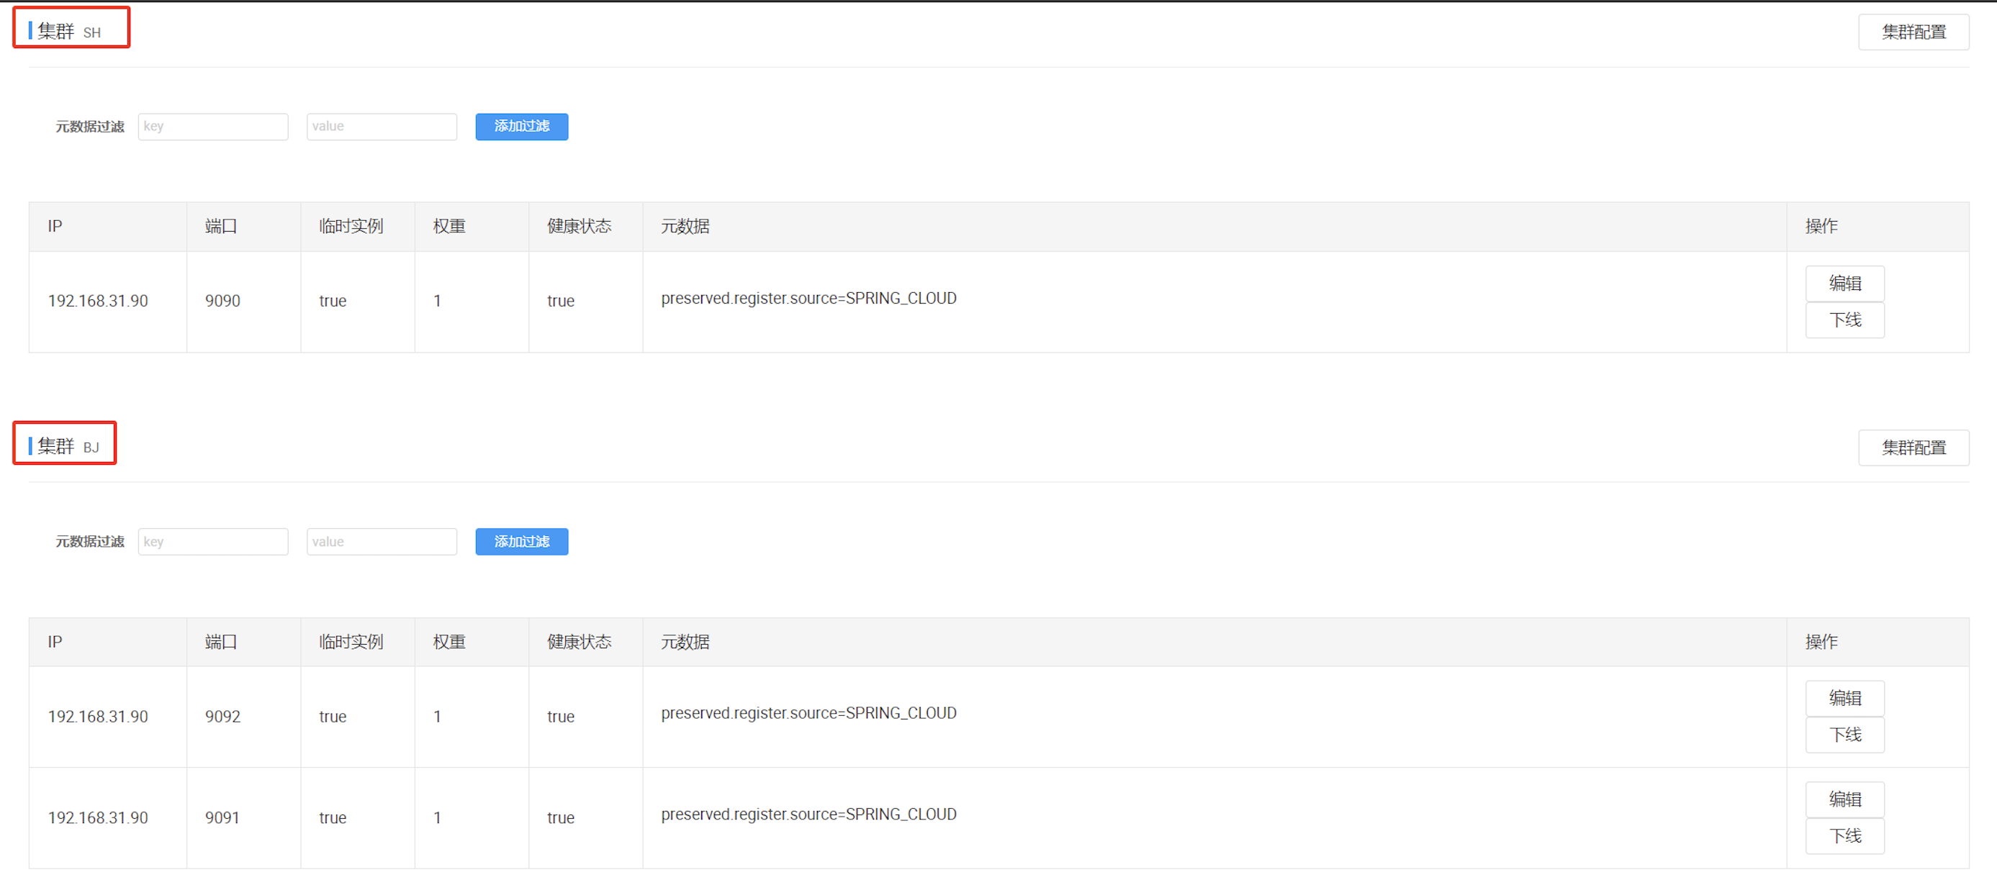This screenshot has height=885, width=1997.
Task: Click the metadata text in the 9090 row
Action: [x=808, y=299]
